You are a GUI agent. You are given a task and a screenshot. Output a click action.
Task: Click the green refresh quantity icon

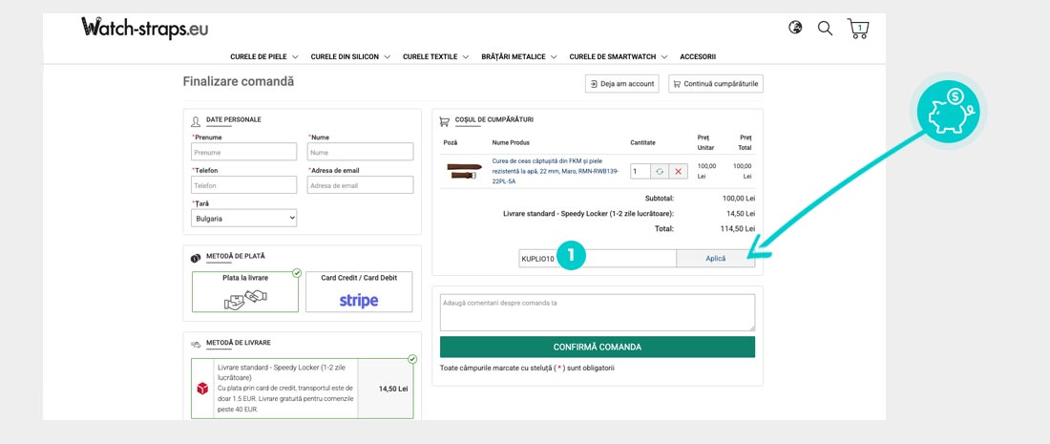(x=659, y=171)
